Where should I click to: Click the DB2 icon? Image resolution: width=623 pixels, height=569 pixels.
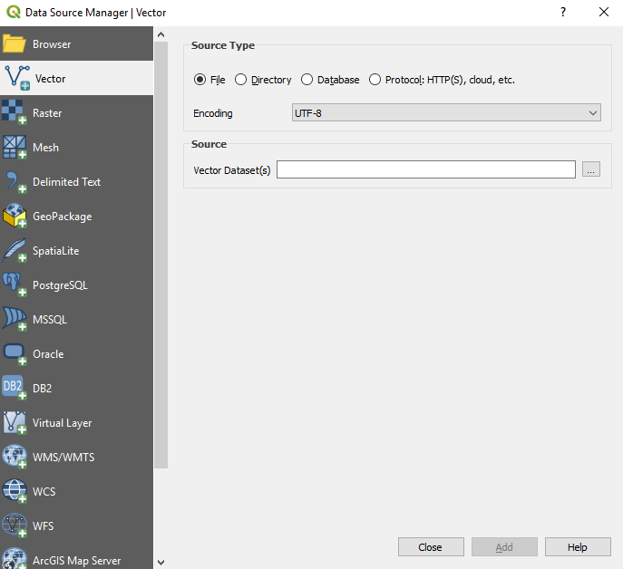tap(15, 388)
